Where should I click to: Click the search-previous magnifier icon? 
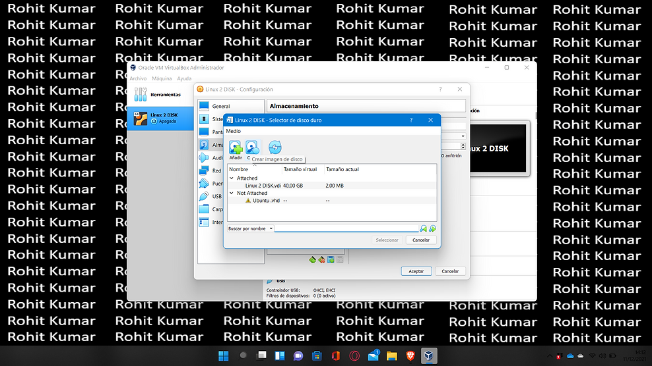tap(423, 228)
